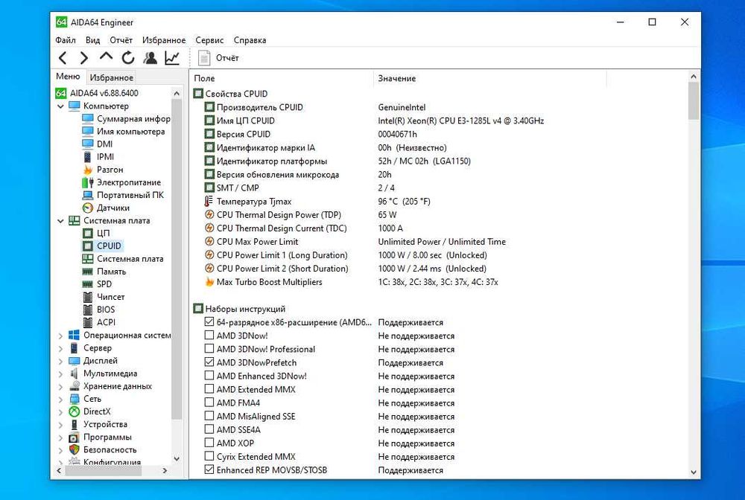Image resolution: width=745 pixels, height=500 pixels.
Task: Click the tree horizontal scroll-right arrow
Action: [165, 470]
